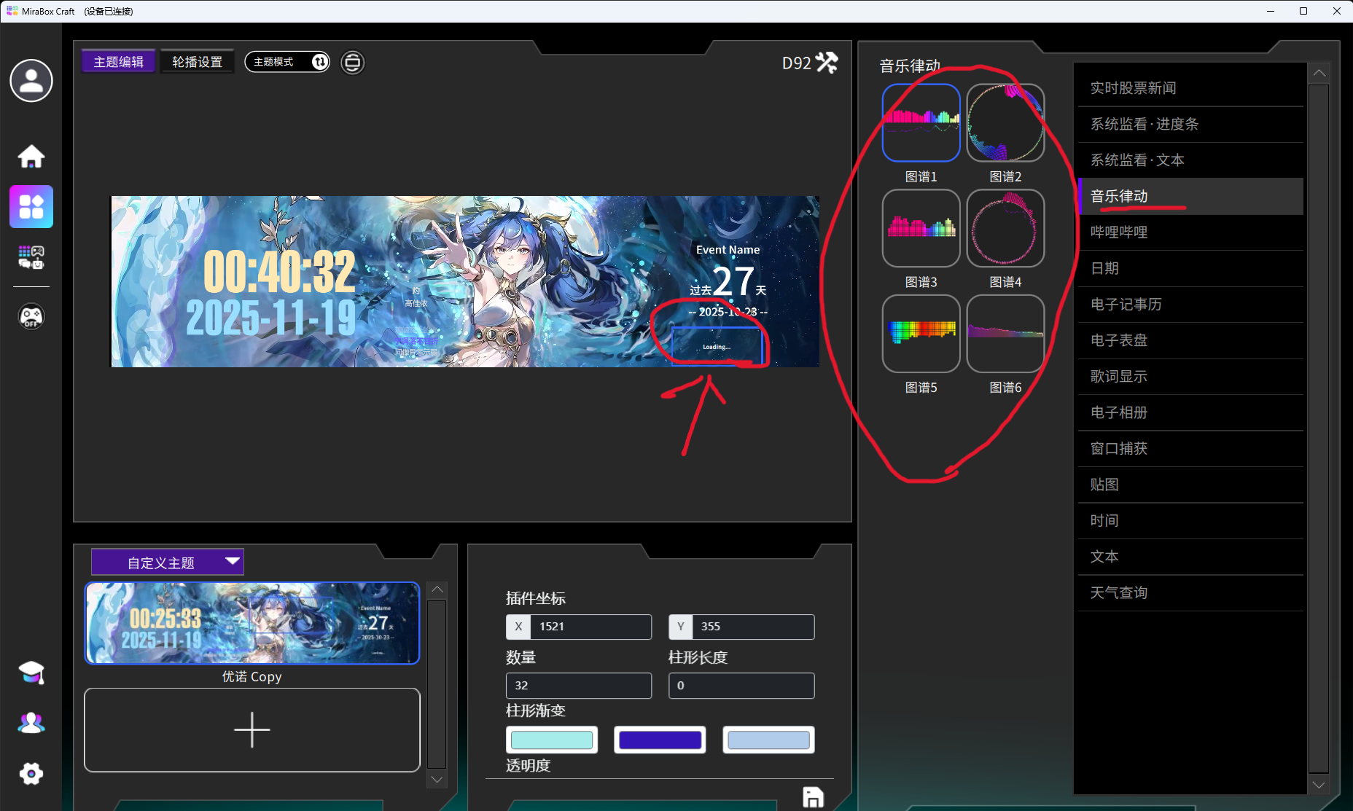The width and height of the screenshot is (1353, 811).
Task: Open 歌词显示 plugin entry
Action: coord(1191,377)
